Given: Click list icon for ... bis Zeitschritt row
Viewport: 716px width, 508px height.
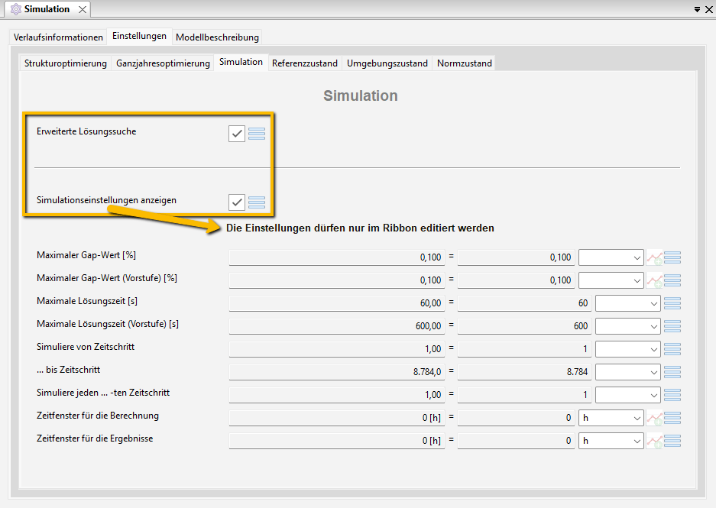Looking at the screenshot, I should 672,372.
